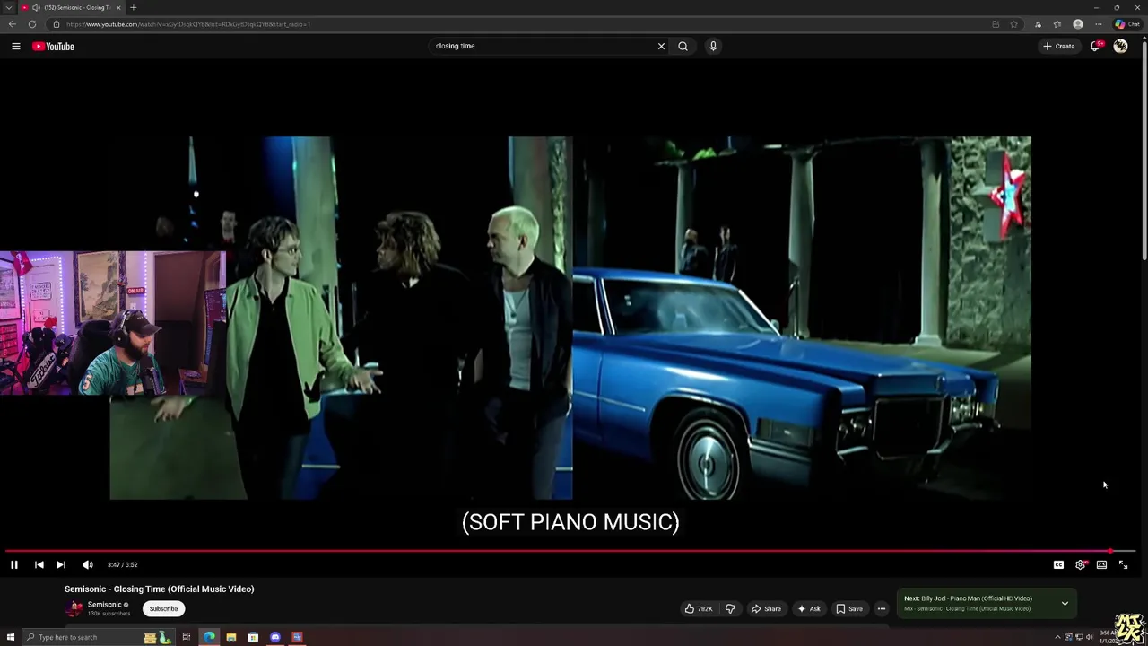Click the video time display 3:47 / 3:52
Viewport: 1148px width, 646px height.
click(122, 564)
